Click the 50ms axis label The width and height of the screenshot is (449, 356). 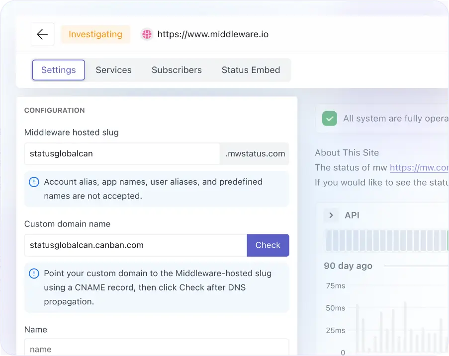click(335, 308)
